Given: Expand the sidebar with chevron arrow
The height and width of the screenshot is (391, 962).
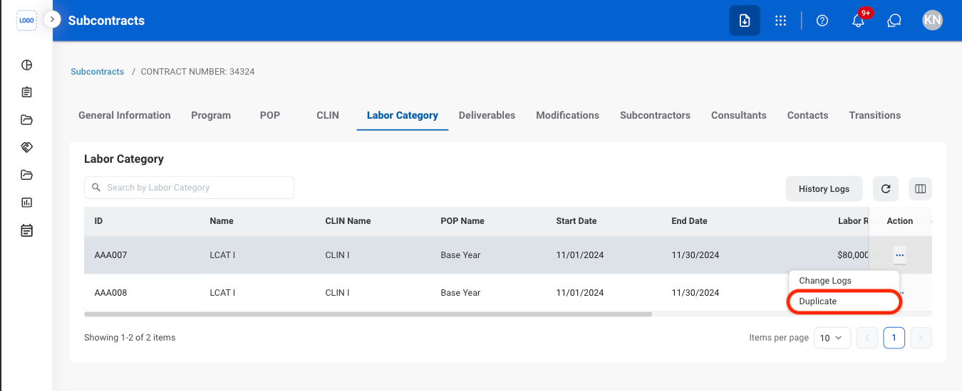Looking at the screenshot, I should (52, 19).
